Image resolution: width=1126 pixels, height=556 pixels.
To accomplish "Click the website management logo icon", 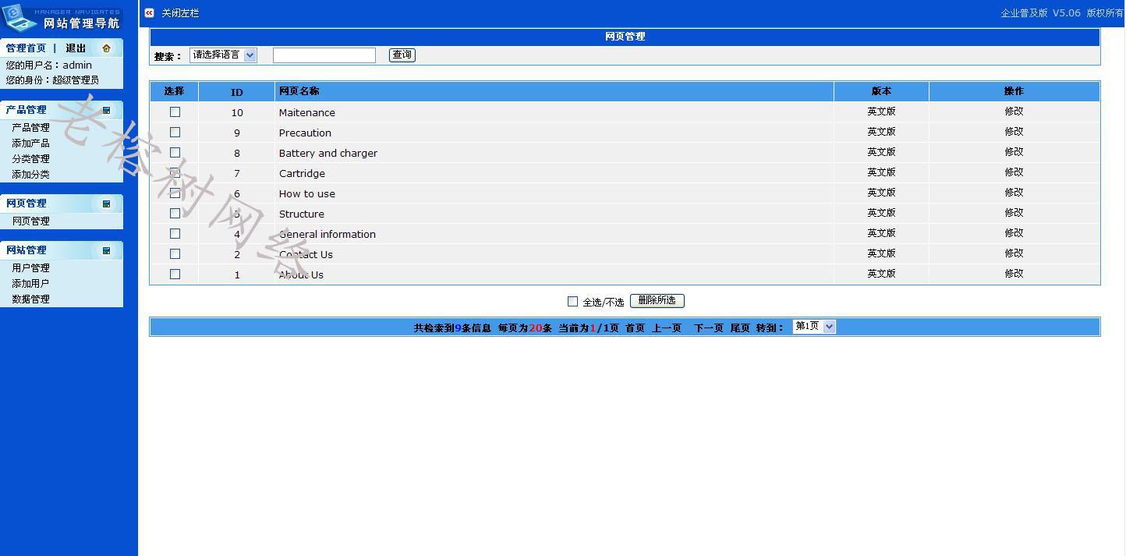I will [x=19, y=17].
